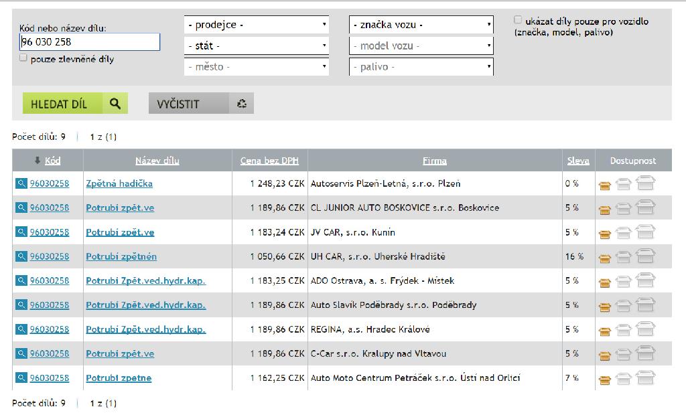Open the 'značka vozu' dropdown
686x417 pixels.
coord(421,25)
